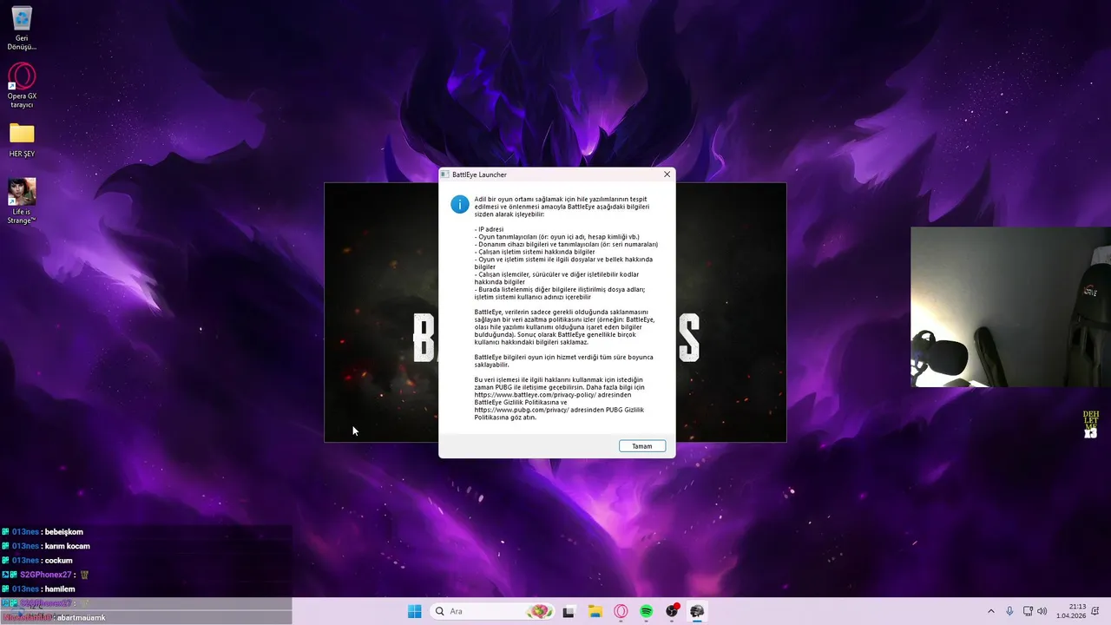This screenshot has width=1111, height=625.
Task: Open network settings from system tray
Action: point(1028,611)
